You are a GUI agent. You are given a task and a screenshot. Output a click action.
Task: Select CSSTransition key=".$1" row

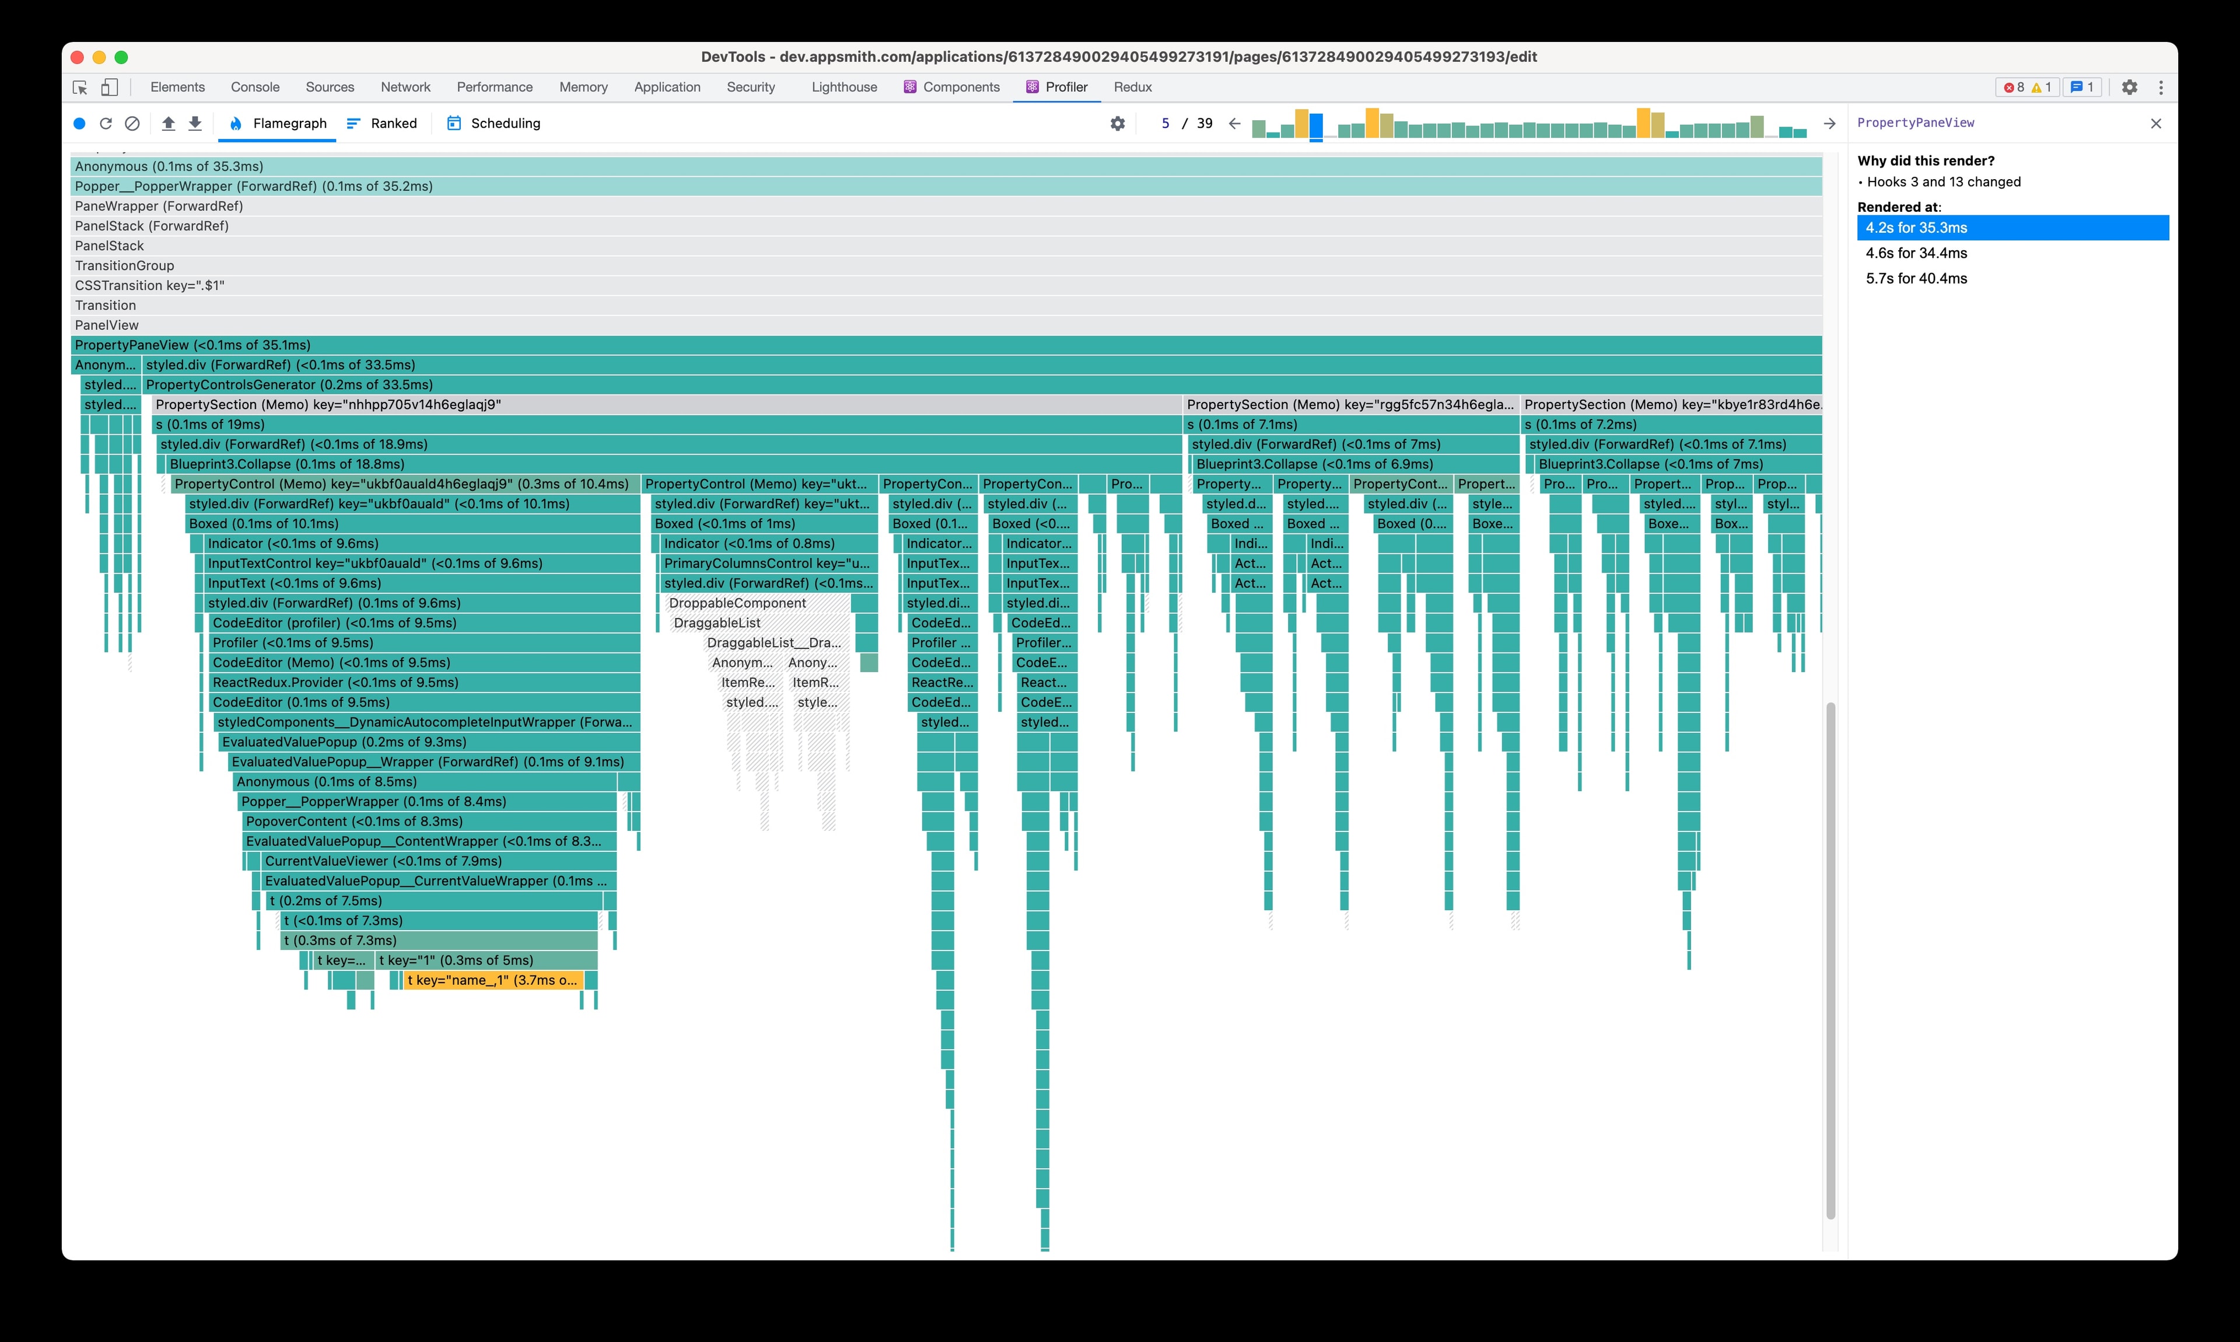coord(946,286)
